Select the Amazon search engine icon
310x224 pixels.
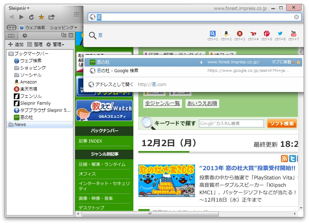(x=226, y=34)
